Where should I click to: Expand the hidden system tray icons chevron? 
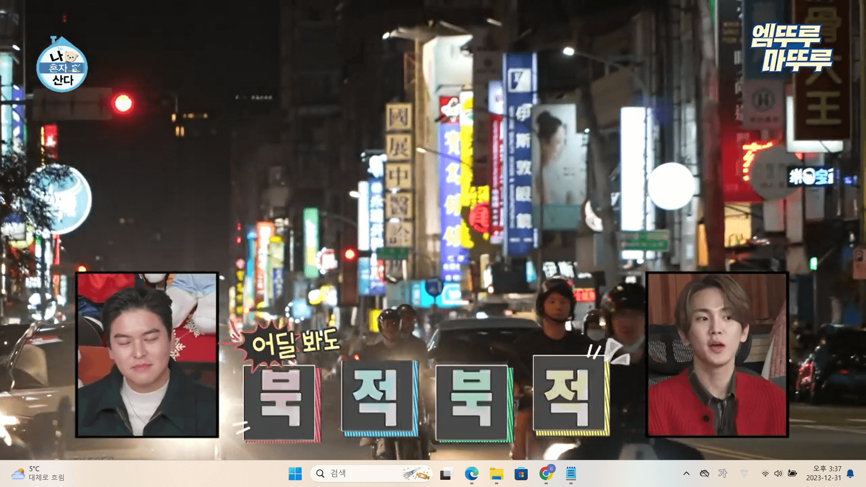pyautogui.click(x=686, y=473)
